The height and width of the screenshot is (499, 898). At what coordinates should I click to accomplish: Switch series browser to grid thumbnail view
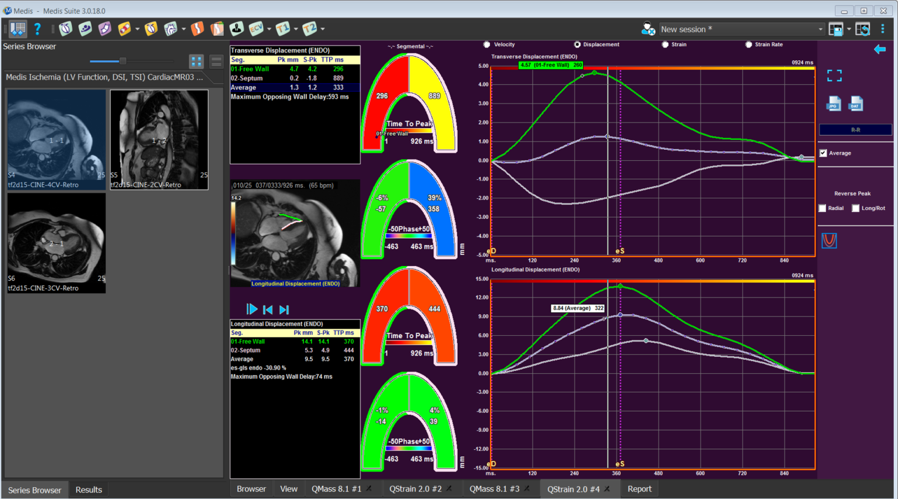coord(196,61)
